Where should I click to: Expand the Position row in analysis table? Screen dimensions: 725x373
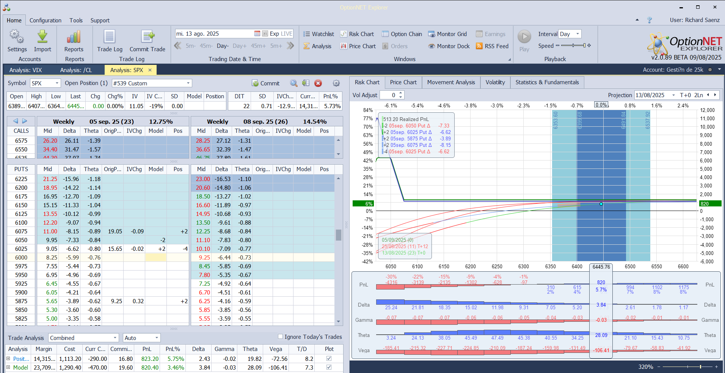[8, 359]
